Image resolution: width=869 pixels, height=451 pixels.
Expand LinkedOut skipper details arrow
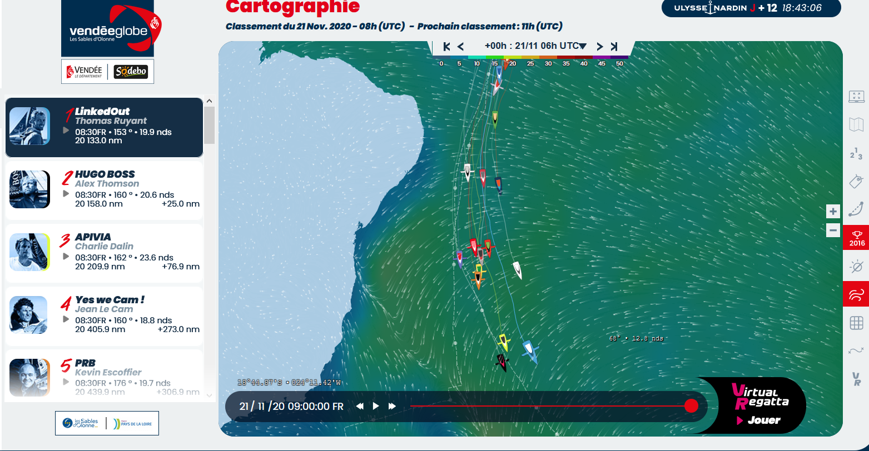66,130
